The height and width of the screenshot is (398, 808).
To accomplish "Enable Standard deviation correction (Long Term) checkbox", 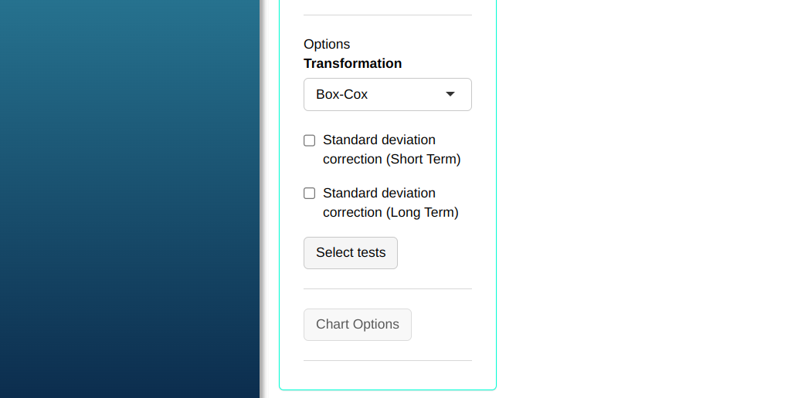I will 310,194.
